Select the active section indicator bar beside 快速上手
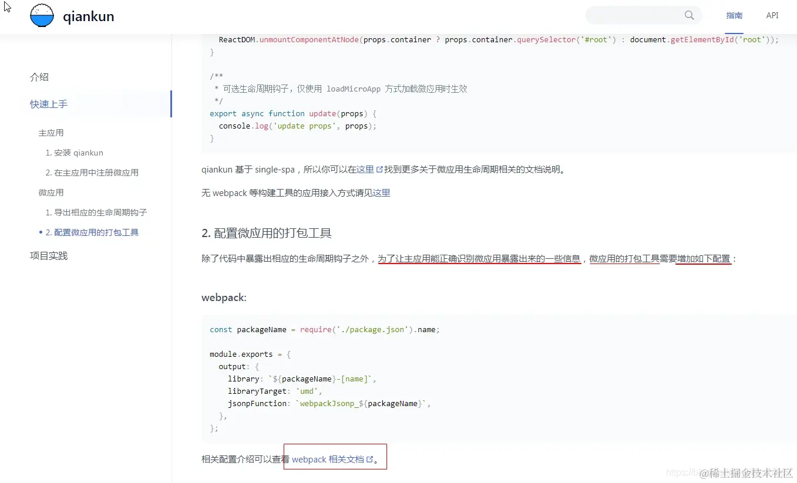The width and height of the screenshot is (797, 483). pos(171,104)
